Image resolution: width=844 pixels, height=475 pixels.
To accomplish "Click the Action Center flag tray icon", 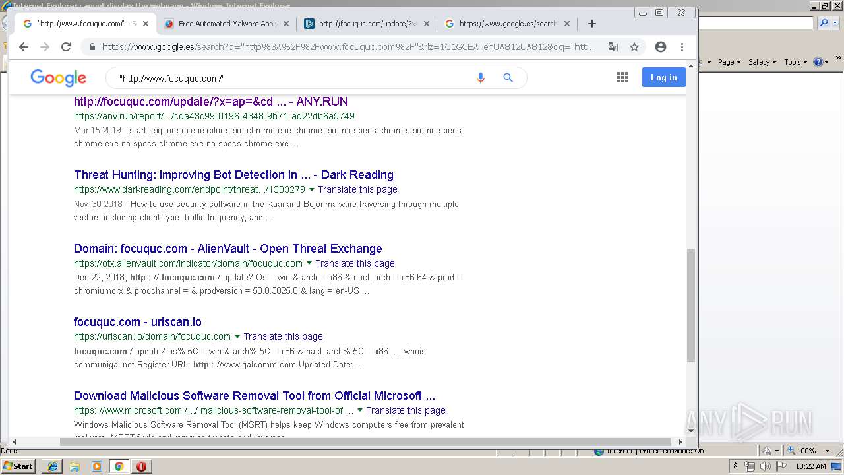I will coord(781,466).
